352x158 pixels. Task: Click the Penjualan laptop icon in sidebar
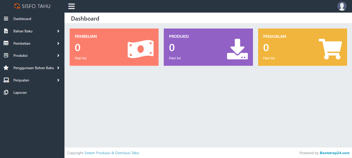[x=6, y=80]
